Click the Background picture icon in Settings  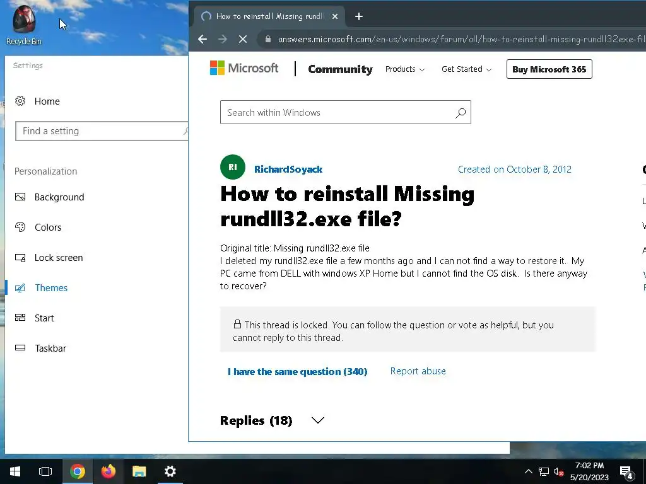20,197
